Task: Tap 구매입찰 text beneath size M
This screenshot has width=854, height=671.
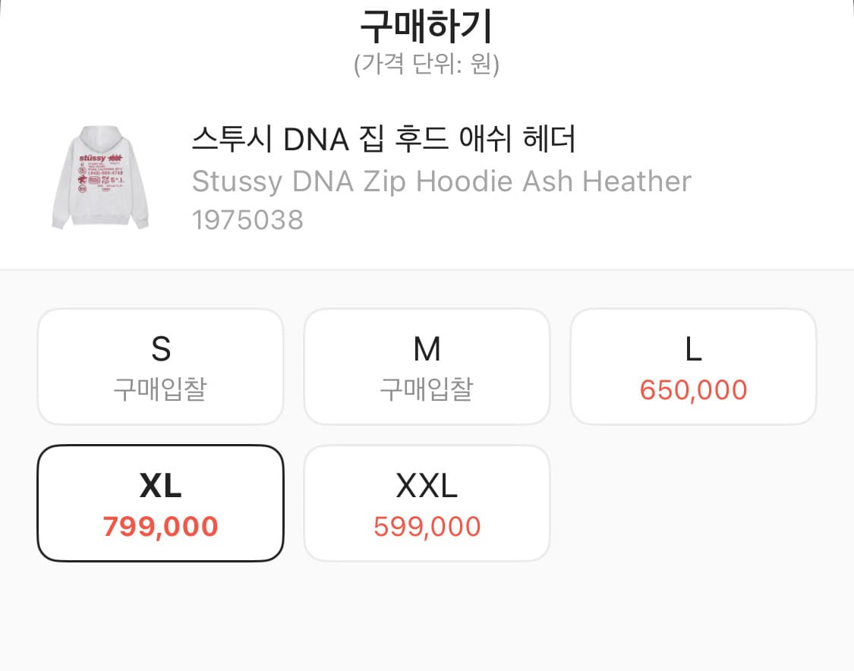Action: pyautogui.click(x=427, y=387)
